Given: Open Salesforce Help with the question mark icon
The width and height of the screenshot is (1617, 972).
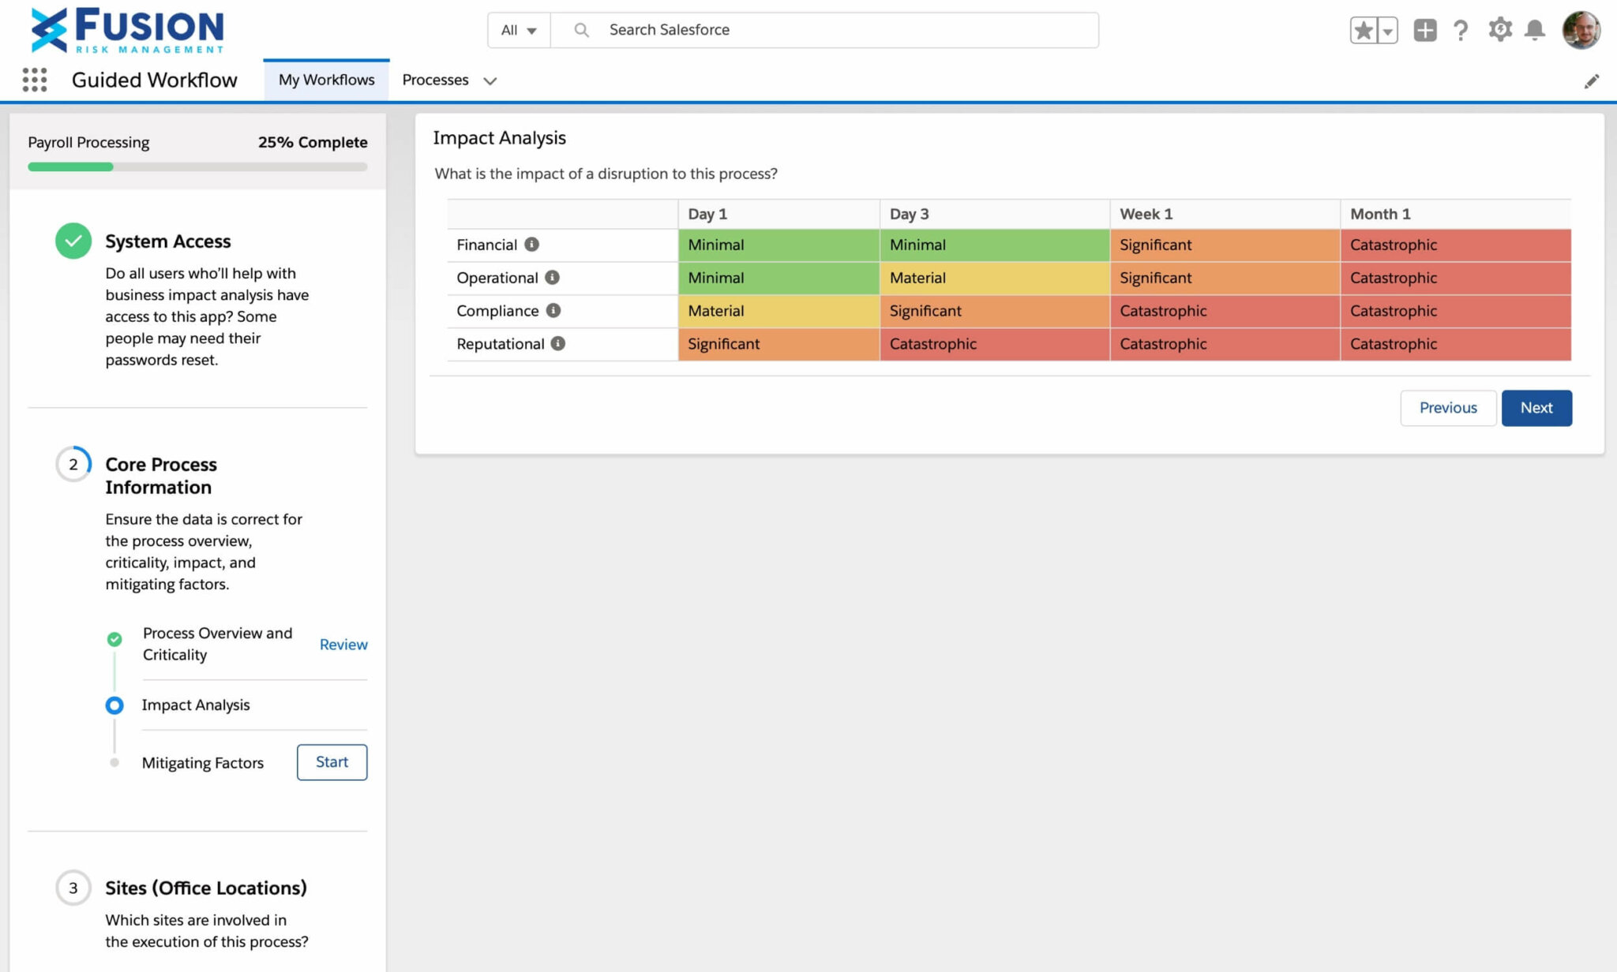Looking at the screenshot, I should [x=1461, y=30].
